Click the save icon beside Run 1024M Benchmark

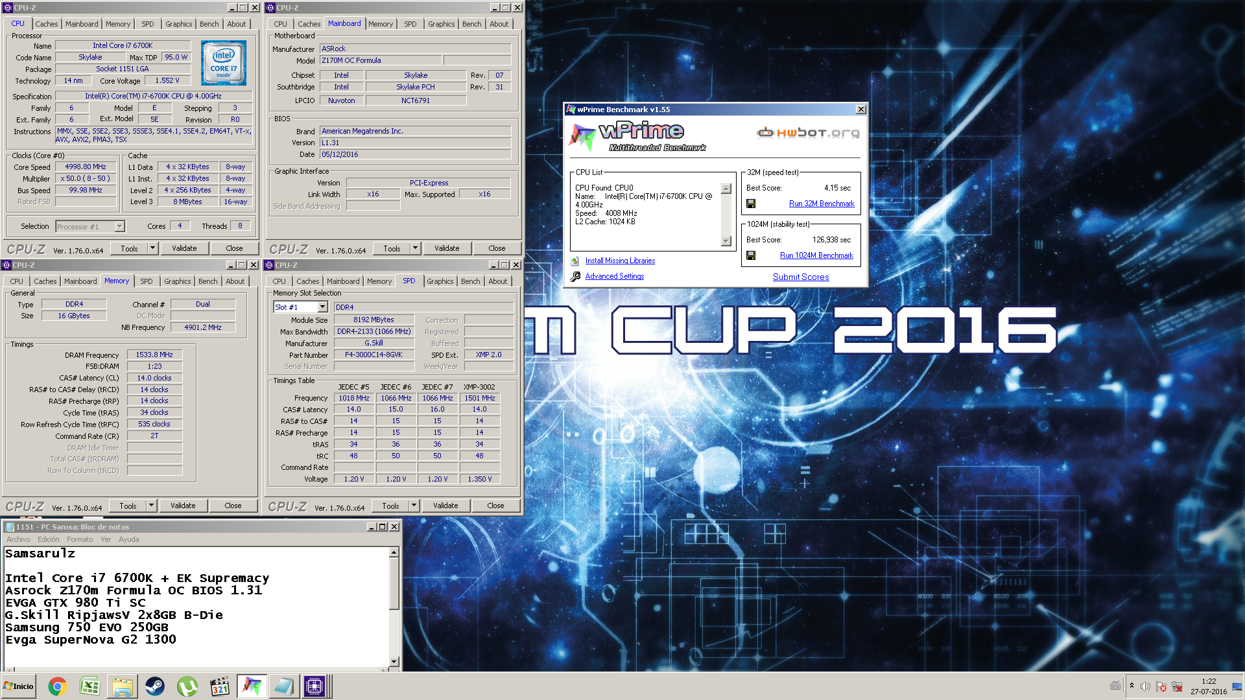click(751, 255)
